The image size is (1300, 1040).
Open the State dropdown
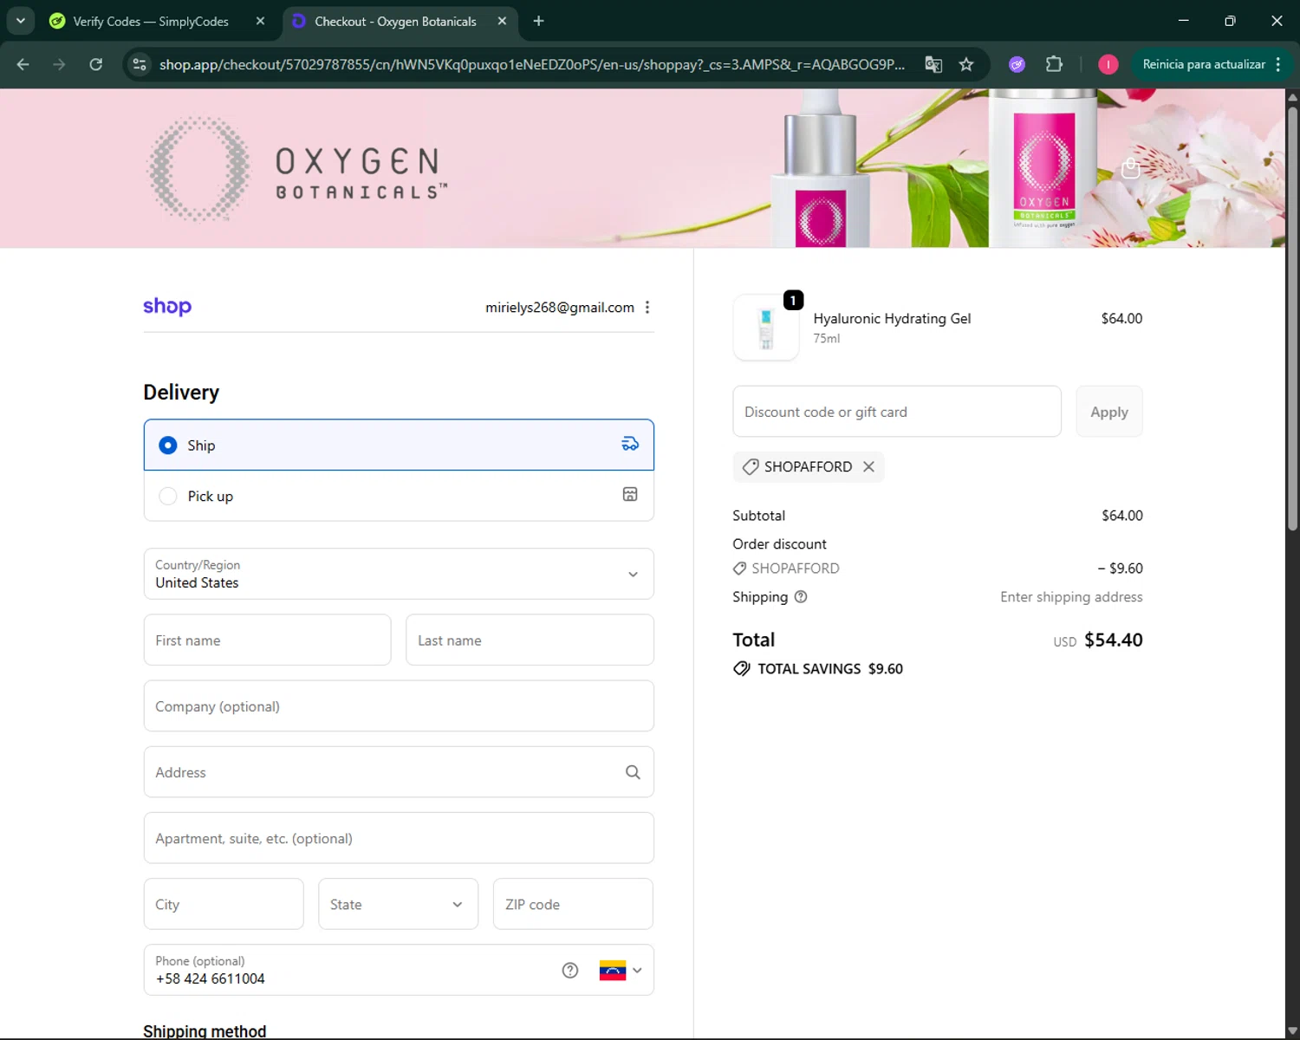click(398, 904)
